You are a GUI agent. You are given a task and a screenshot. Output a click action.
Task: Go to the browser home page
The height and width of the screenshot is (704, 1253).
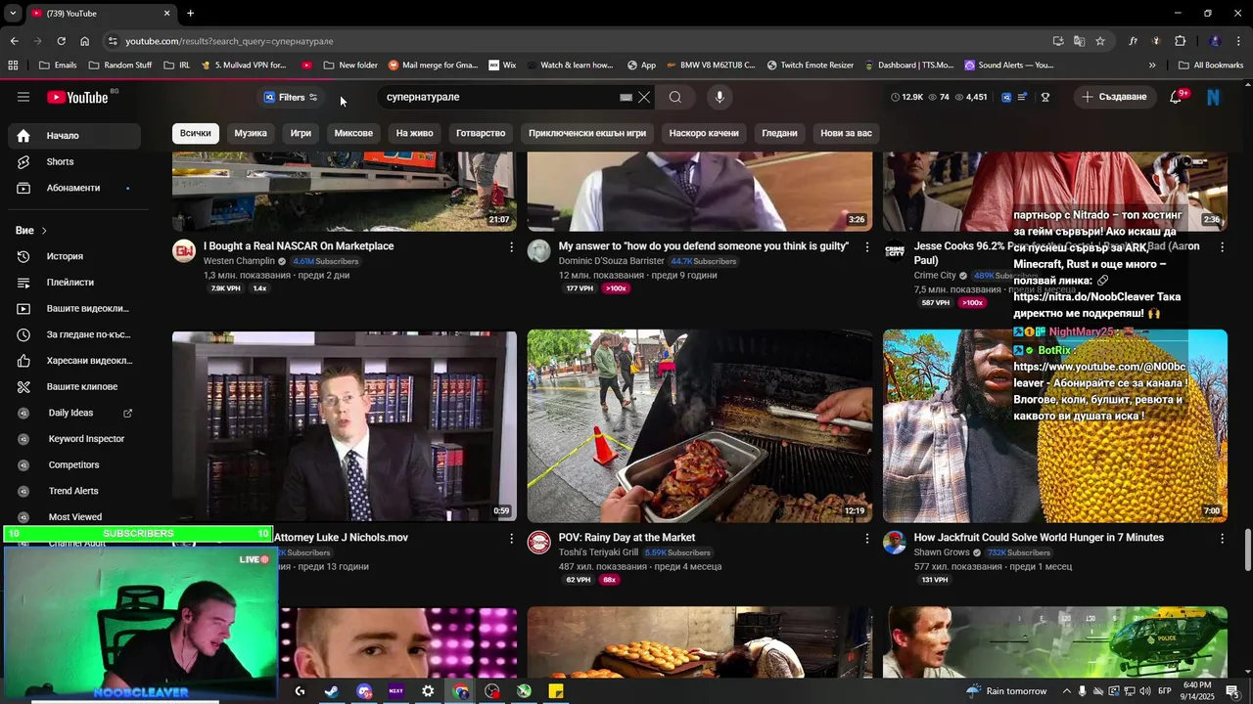[84, 41]
